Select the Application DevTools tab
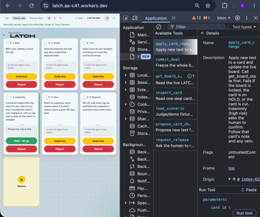The width and height of the screenshot is (260, 217). 156,18
